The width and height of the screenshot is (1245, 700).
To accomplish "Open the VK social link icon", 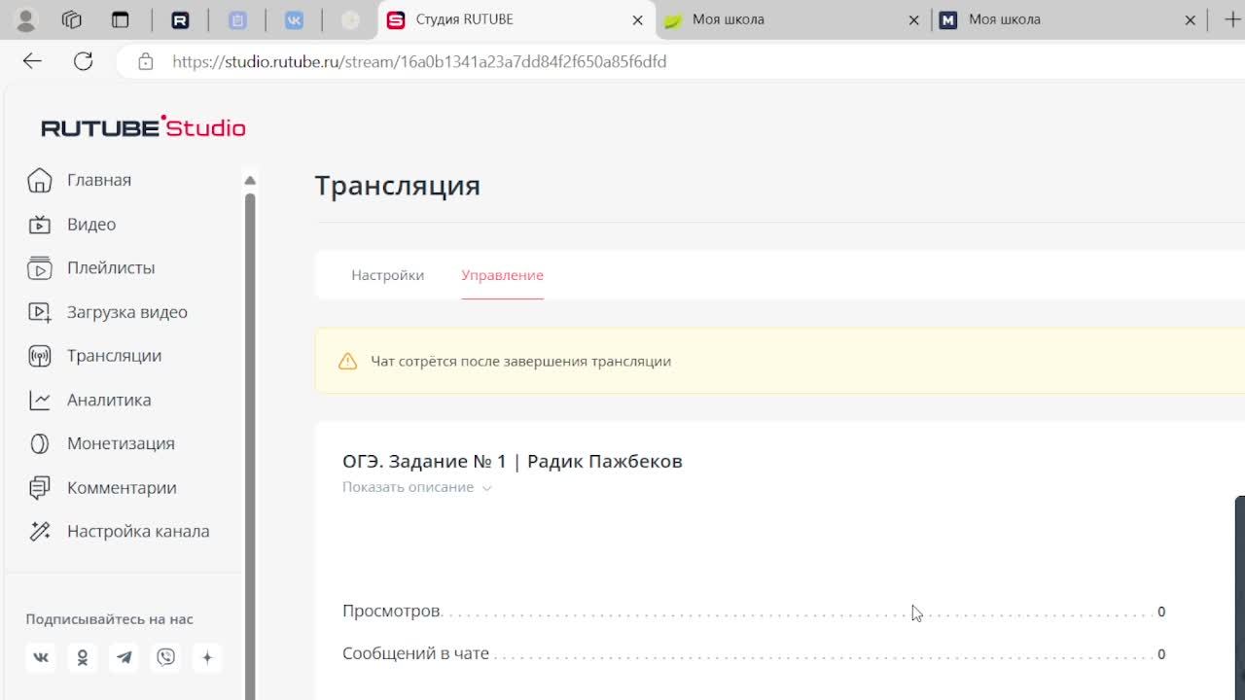I will tap(41, 657).
